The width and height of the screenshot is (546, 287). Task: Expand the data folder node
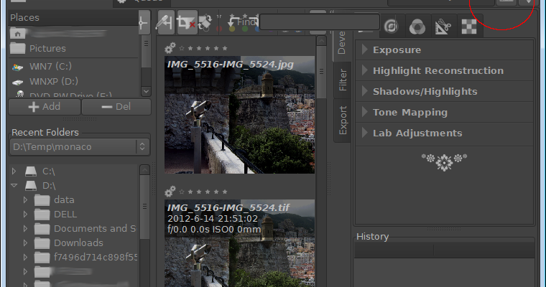[x=25, y=199]
